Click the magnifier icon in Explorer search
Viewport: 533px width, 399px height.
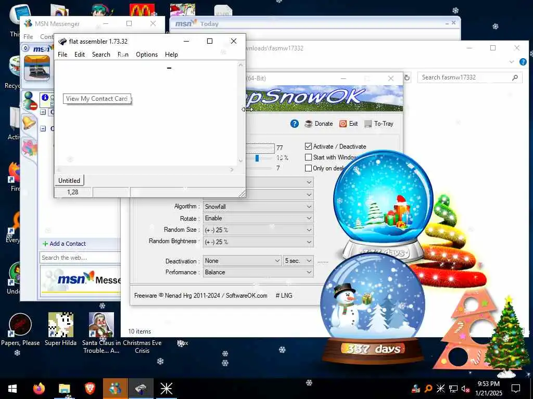[x=515, y=78]
